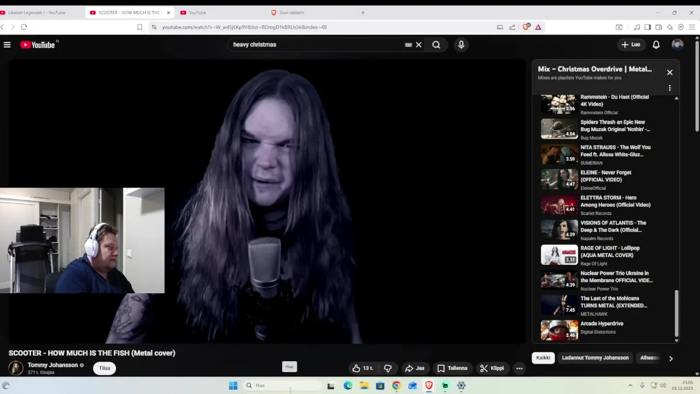Share this page from address bar
The image size is (700, 394).
pyautogui.click(x=512, y=27)
